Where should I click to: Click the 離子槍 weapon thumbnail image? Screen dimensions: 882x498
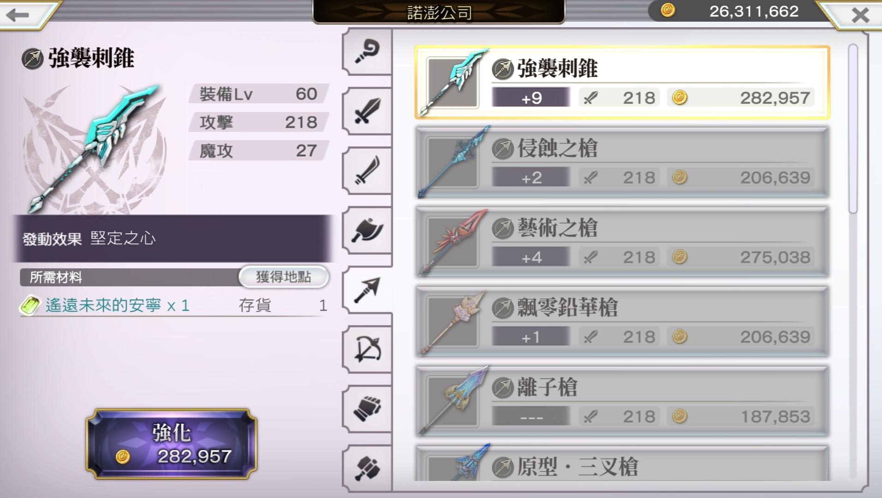coord(453,400)
